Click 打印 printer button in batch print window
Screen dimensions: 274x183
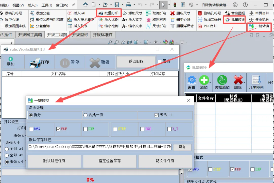pos(40,62)
